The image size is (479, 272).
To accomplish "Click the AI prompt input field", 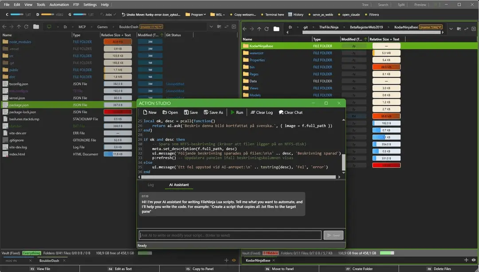I will point(230,235).
